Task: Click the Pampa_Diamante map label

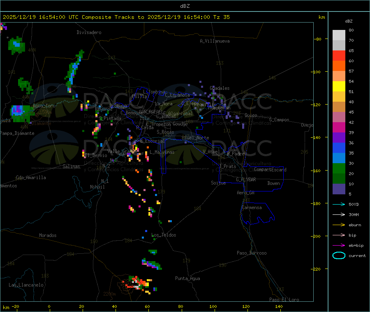Action: [17, 133]
